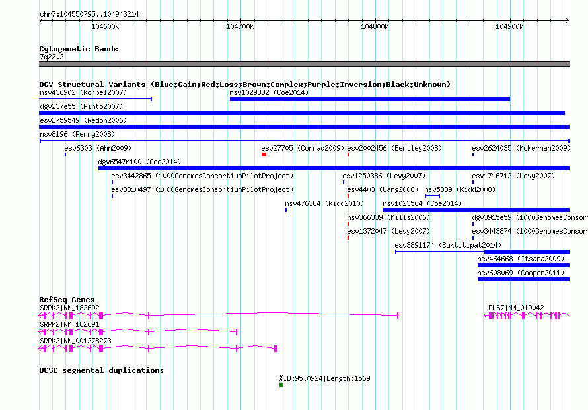Click the 104900k ruler label
588x410 pixels.
509,26
